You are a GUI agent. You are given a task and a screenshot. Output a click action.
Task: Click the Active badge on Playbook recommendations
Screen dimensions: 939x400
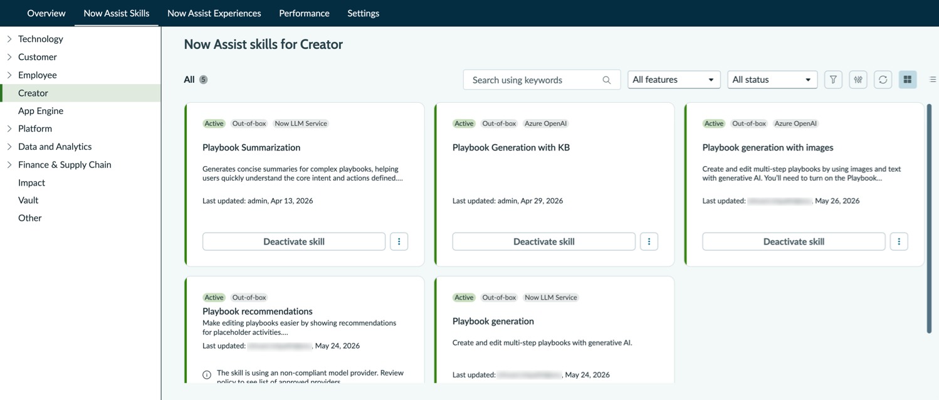214,297
